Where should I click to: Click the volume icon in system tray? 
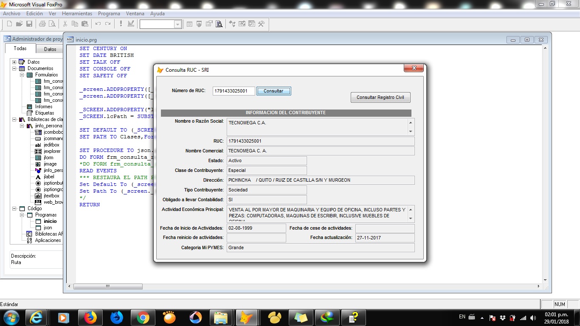click(533, 318)
